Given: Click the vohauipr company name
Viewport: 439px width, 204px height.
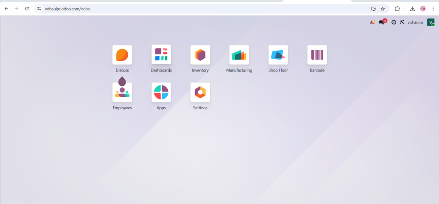Looking at the screenshot, I should (x=415, y=22).
